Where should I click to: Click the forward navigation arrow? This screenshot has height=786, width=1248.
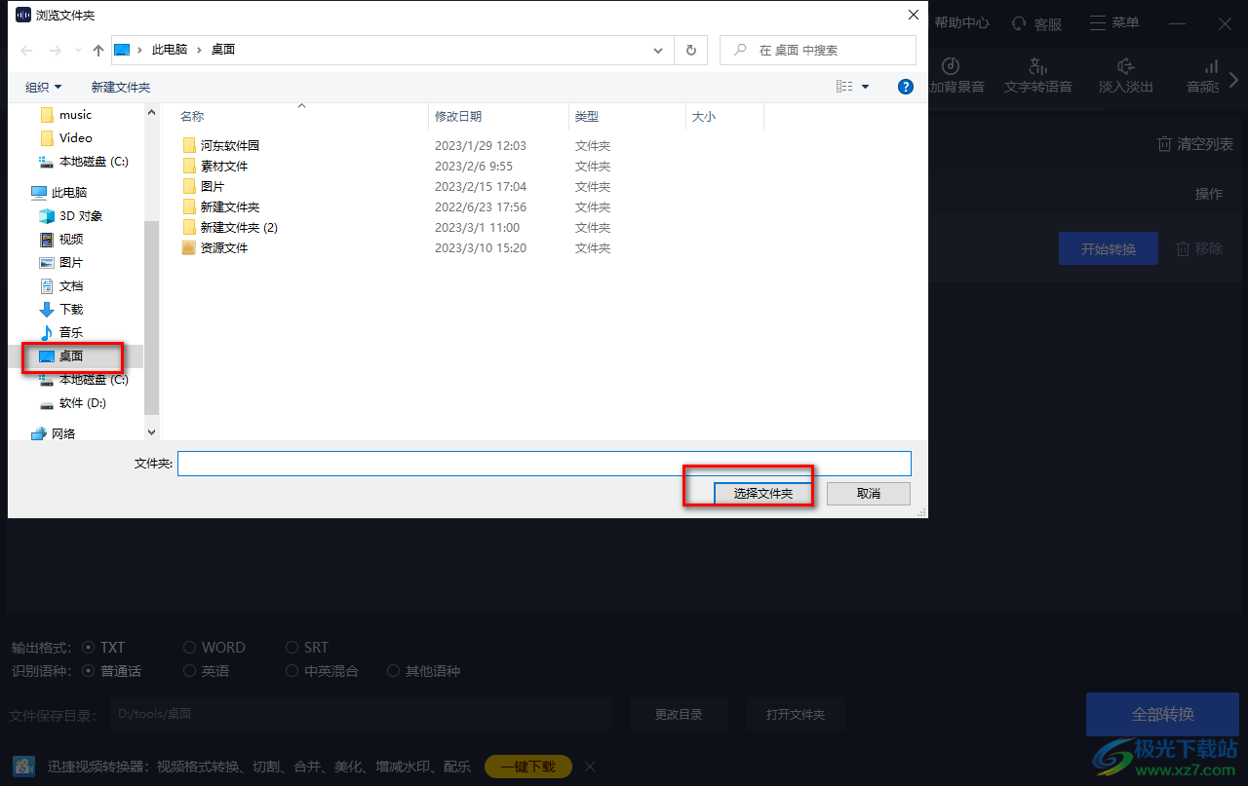click(56, 50)
